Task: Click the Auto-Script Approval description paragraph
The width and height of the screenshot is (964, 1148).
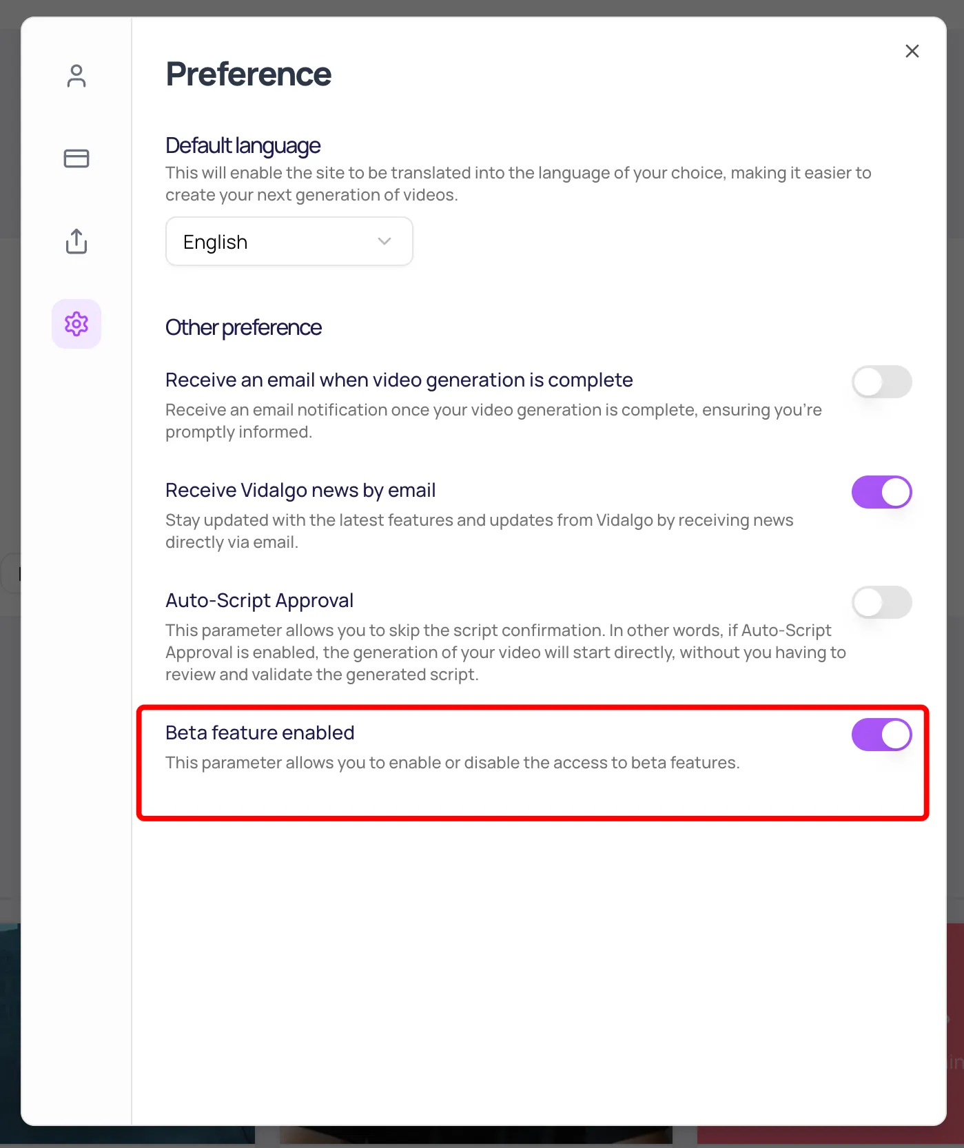Action: click(x=506, y=653)
